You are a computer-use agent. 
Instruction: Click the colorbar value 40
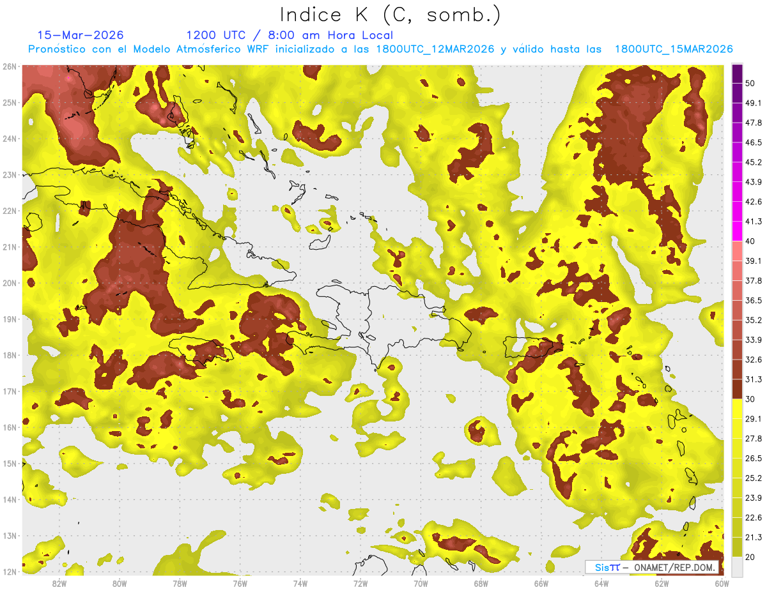click(750, 241)
